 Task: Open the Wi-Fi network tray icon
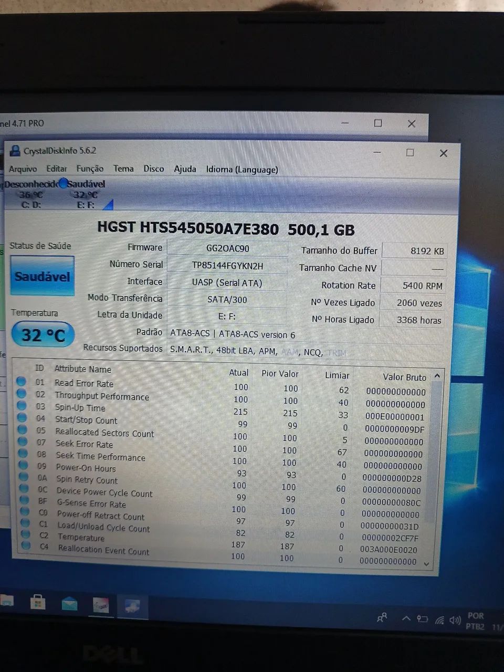tap(439, 620)
